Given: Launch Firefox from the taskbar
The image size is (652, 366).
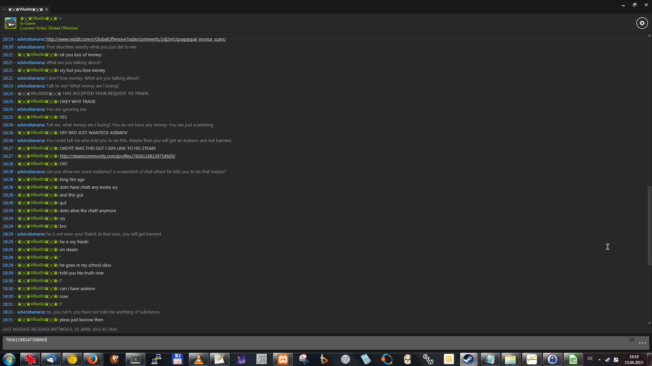Looking at the screenshot, I should point(92,359).
